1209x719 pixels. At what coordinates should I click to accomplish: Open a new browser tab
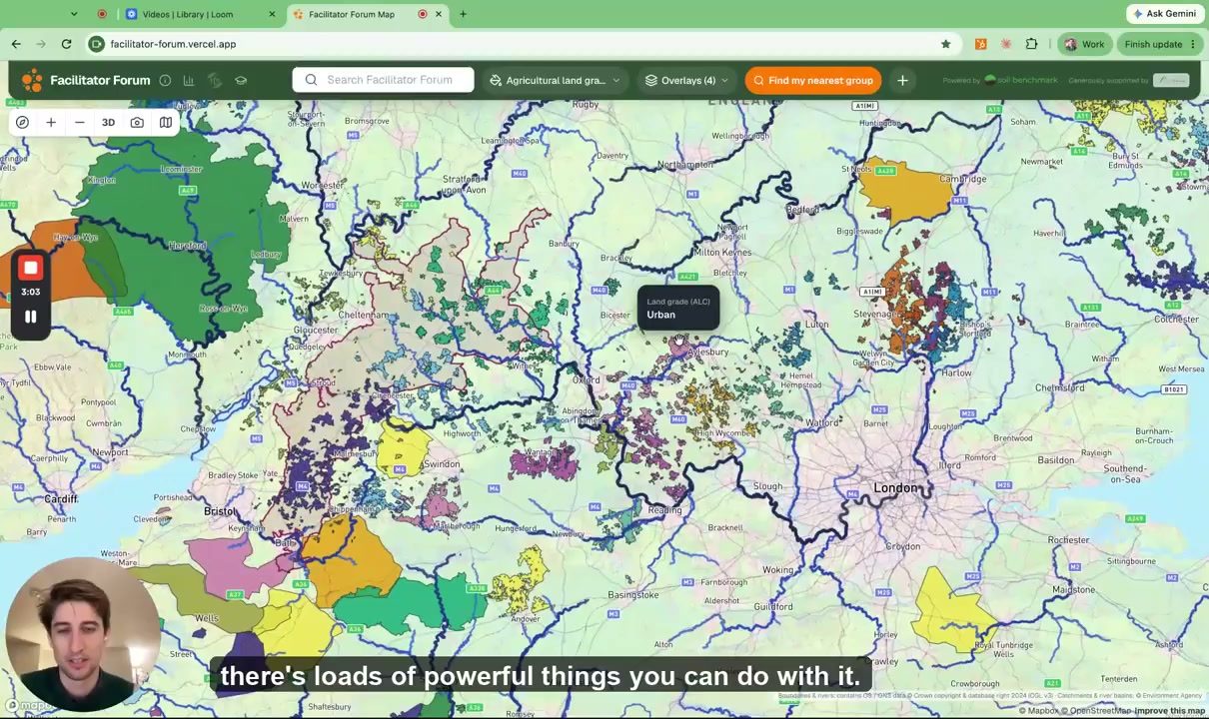coord(463,14)
